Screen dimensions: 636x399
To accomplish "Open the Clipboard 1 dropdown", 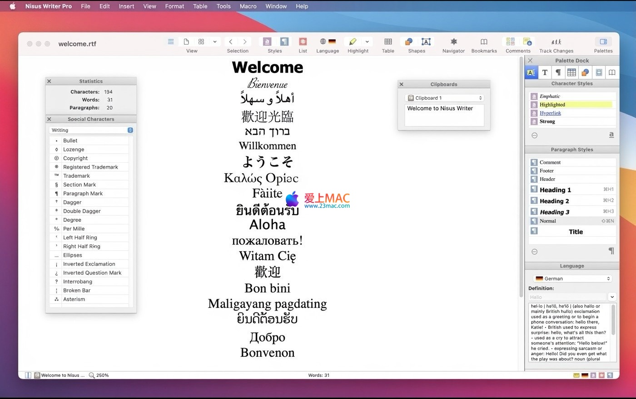I will tap(444, 98).
